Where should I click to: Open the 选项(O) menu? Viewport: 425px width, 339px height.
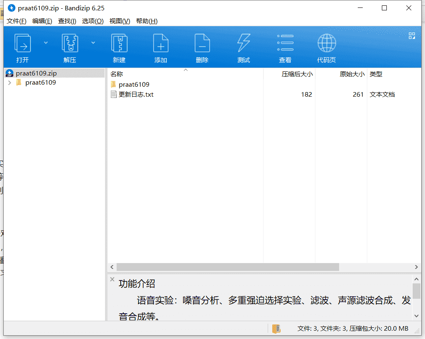pyautogui.click(x=93, y=21)
